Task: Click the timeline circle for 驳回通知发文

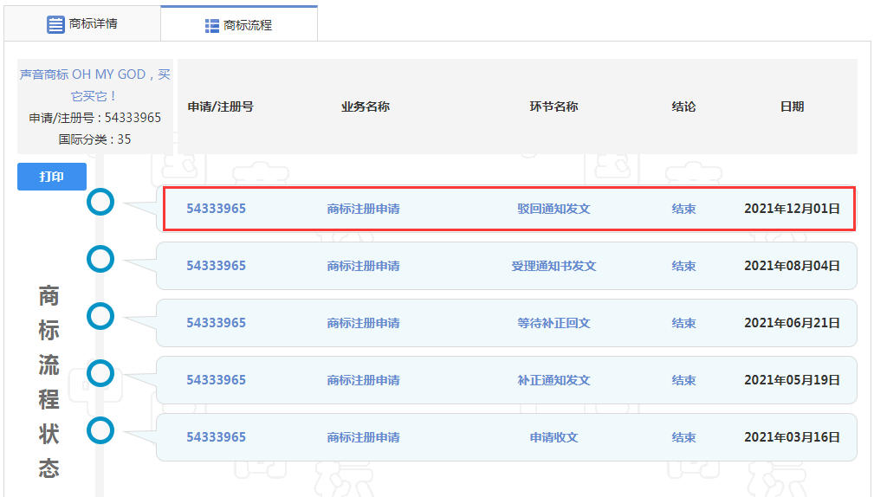Action: point(101,202)
